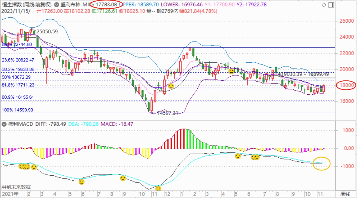Click the 用到未来数据 notice text
Image resolution: width=357 pixels, height=198 pixels.
(16, 187)
